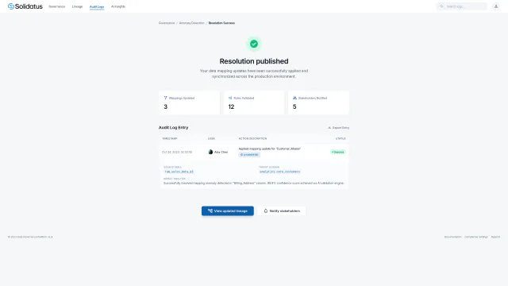The width and height of the screenshot is (508, 286).
Task: Click the Mappings Updated funnel icon
Action: coord(165,98)
